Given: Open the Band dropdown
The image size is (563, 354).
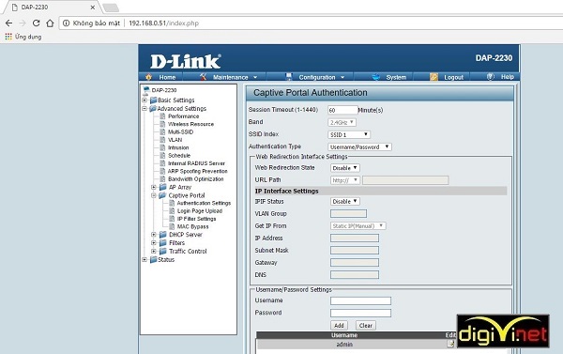Looking at the screenshot, I should (x=342, y=122).
